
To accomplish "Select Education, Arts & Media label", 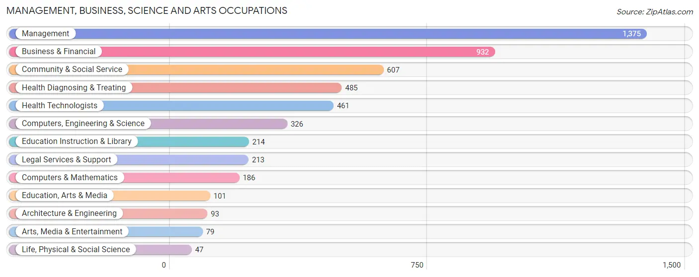I will [65, 196].
